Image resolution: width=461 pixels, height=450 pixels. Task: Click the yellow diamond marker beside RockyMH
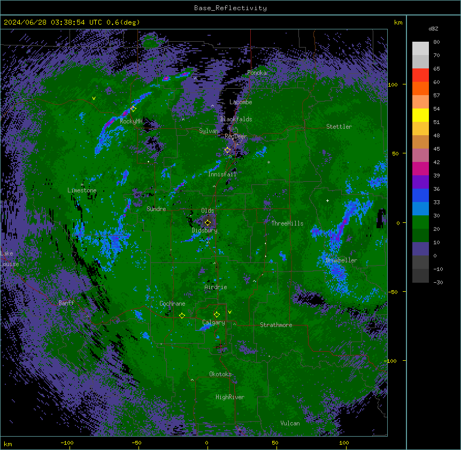click(133, 109)
